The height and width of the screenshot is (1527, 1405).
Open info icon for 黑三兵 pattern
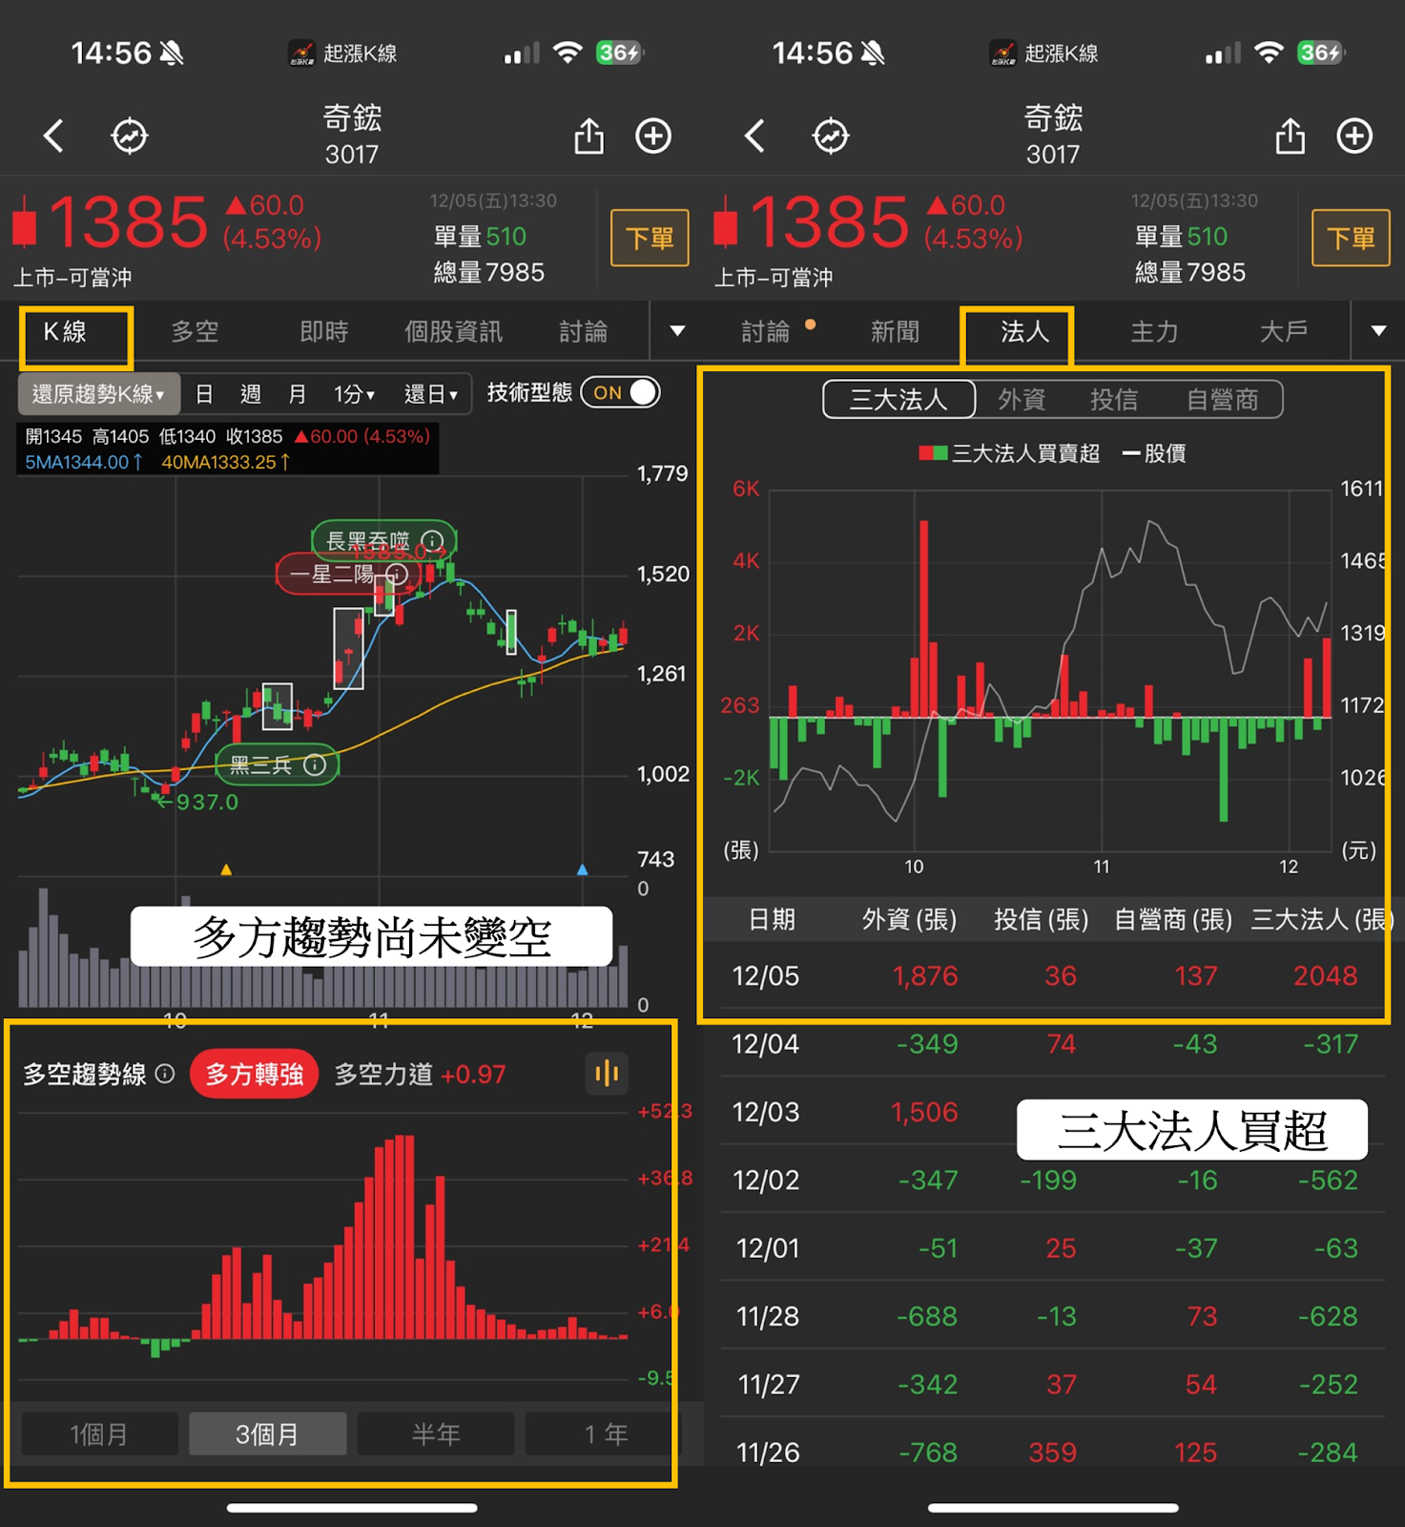[x=315, y=764]
